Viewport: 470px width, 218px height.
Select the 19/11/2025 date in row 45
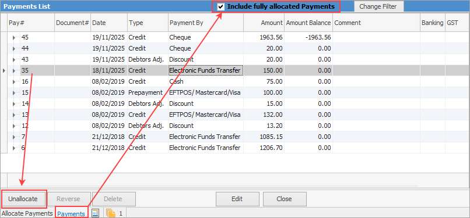point(109,38)
